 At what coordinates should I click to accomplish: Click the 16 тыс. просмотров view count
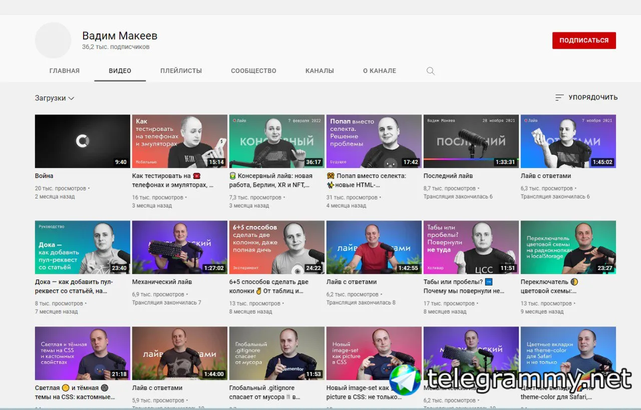pos(158,197)
